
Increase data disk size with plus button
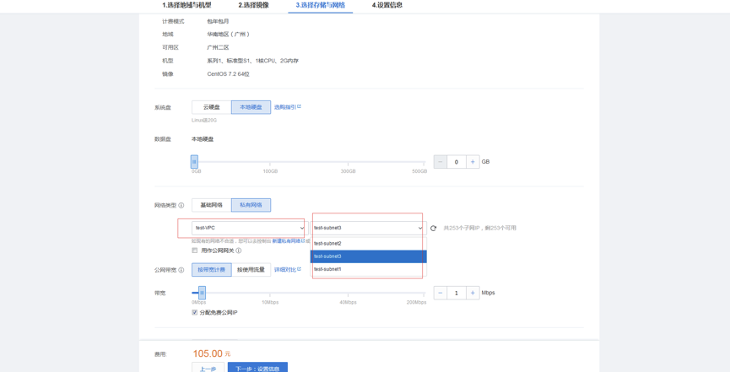(473, 162)
